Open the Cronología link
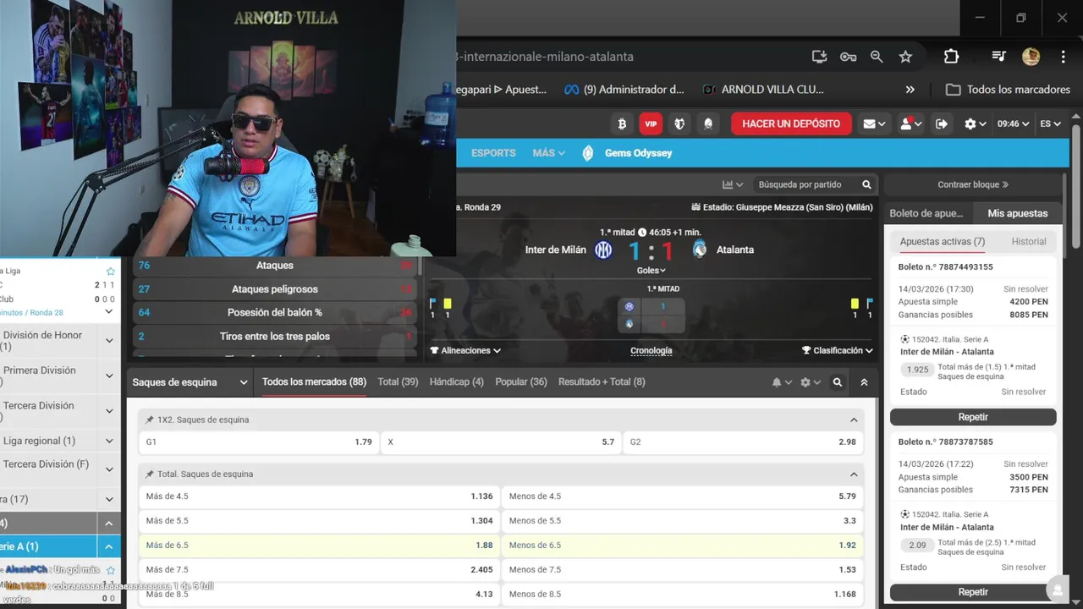Image resolution: width=1083 pixels, height=609 pixels. coord(651,350)
